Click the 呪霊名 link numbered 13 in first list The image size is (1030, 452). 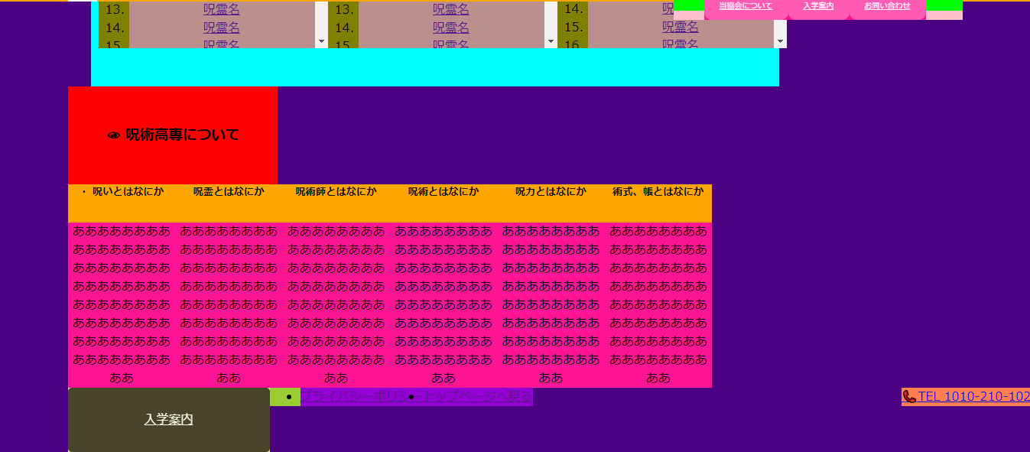coord(222,8)
